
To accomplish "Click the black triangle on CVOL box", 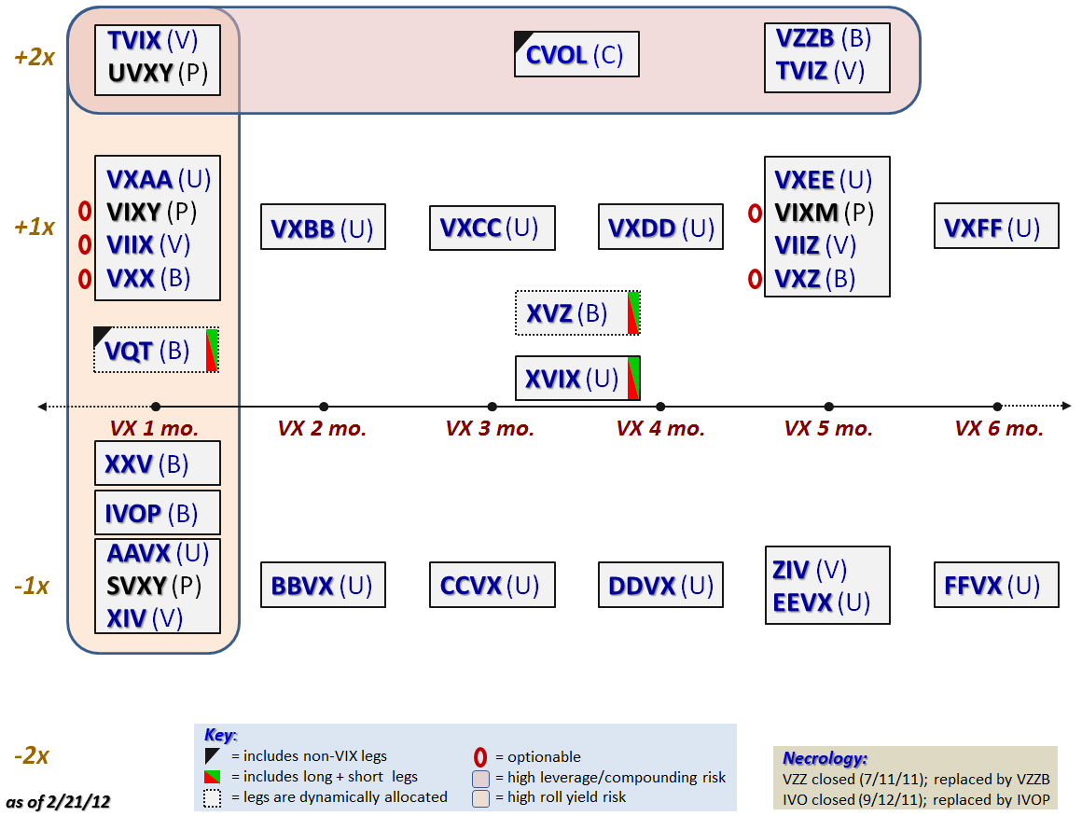I will 522,39.
